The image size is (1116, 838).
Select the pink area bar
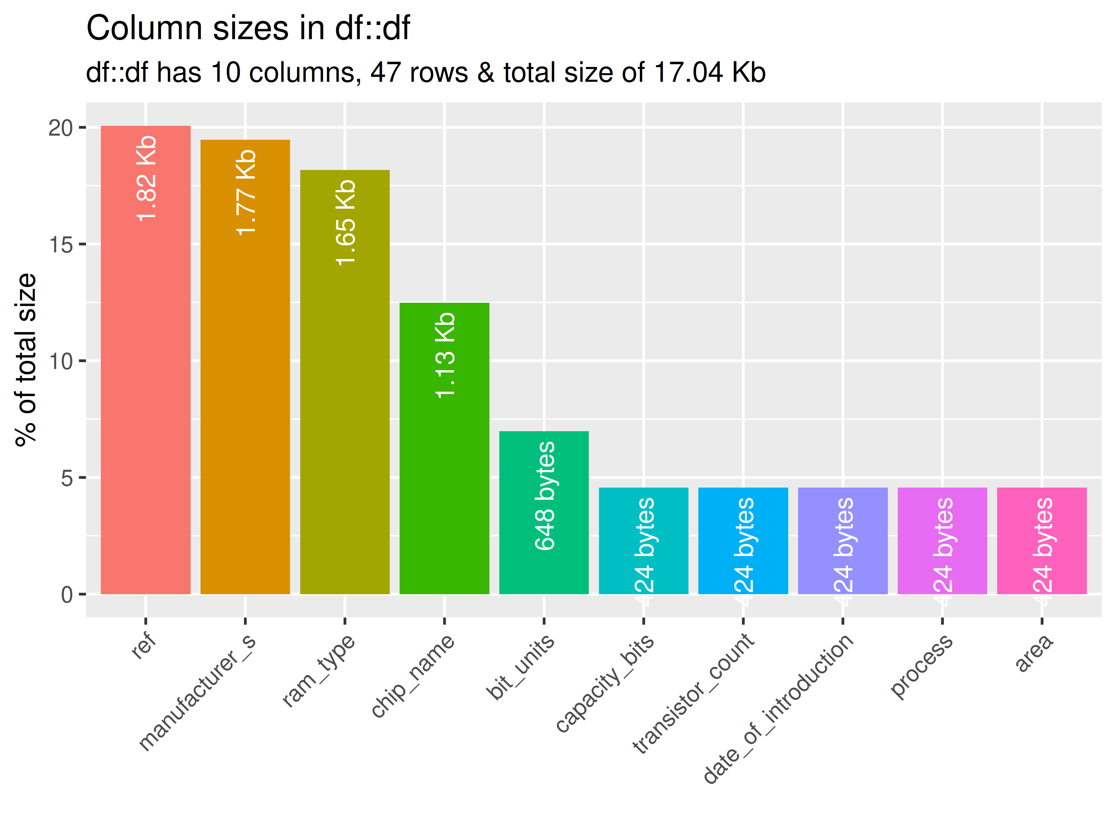point(1042,541)
